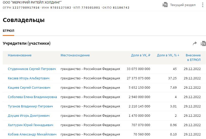Screen dimensions: 206x139
Task: Click the Текущий раздел label
Action: pos(182,5)
